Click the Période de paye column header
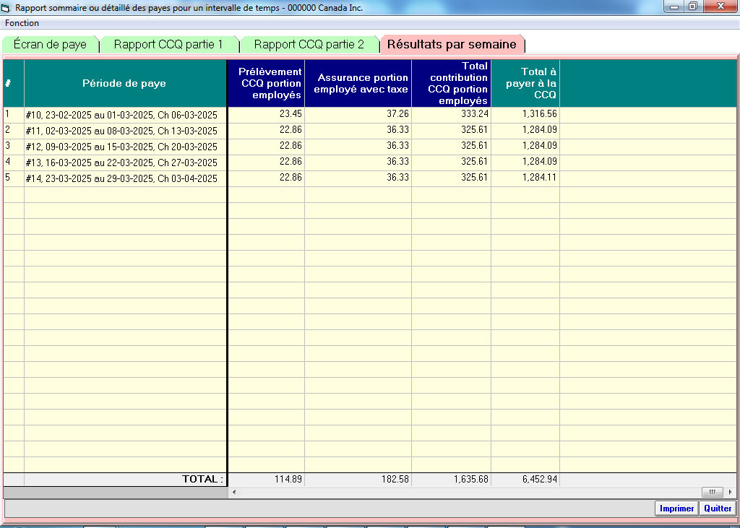The width and height of the screenshot is (740, 528). click(124, 83)
